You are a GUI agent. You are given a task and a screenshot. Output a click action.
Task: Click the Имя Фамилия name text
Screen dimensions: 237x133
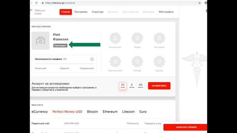point(61,37)
